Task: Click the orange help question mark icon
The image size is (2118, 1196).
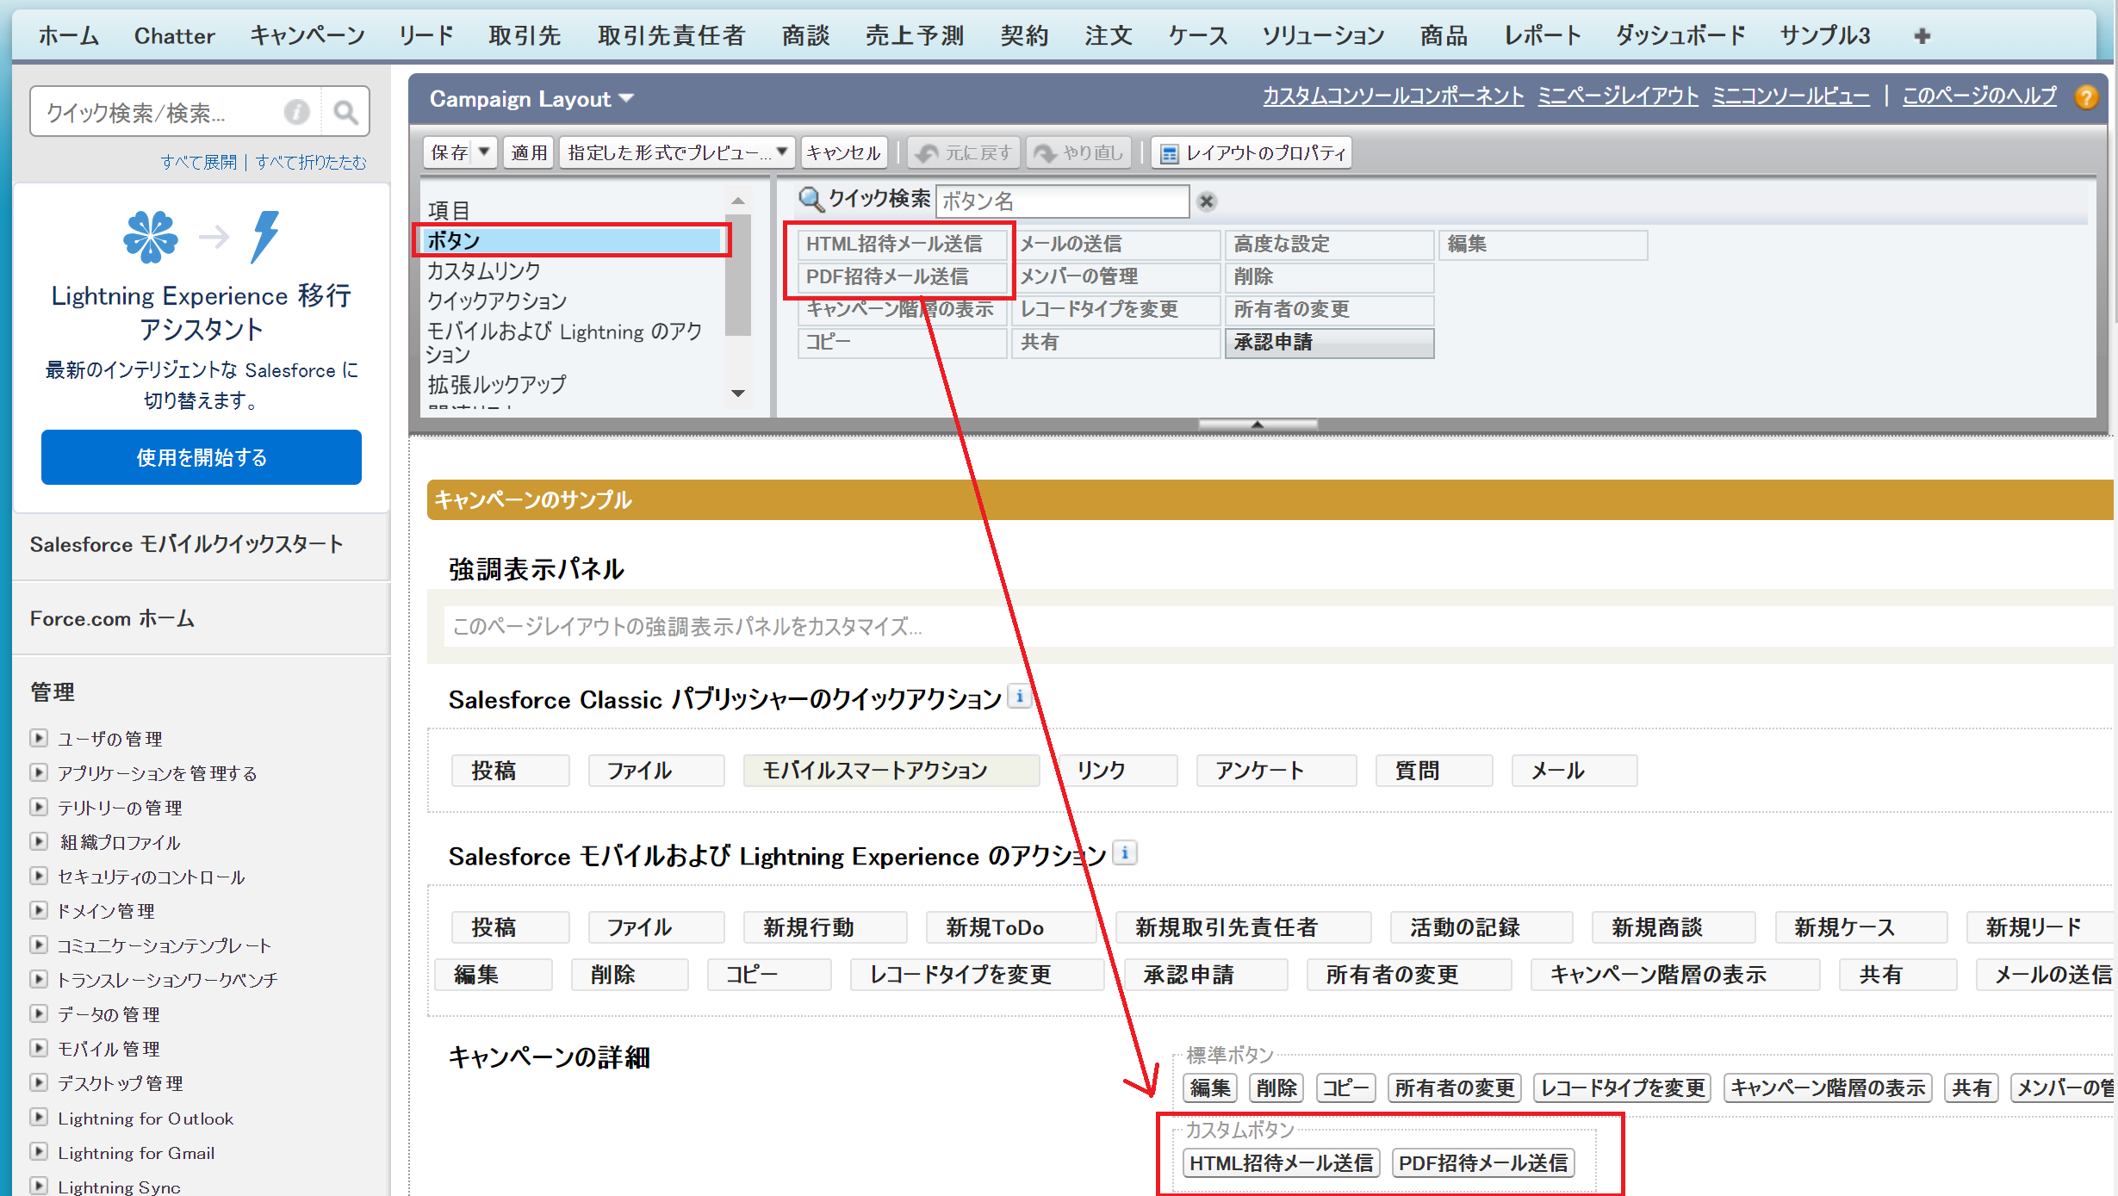Action: point(2086,97)
